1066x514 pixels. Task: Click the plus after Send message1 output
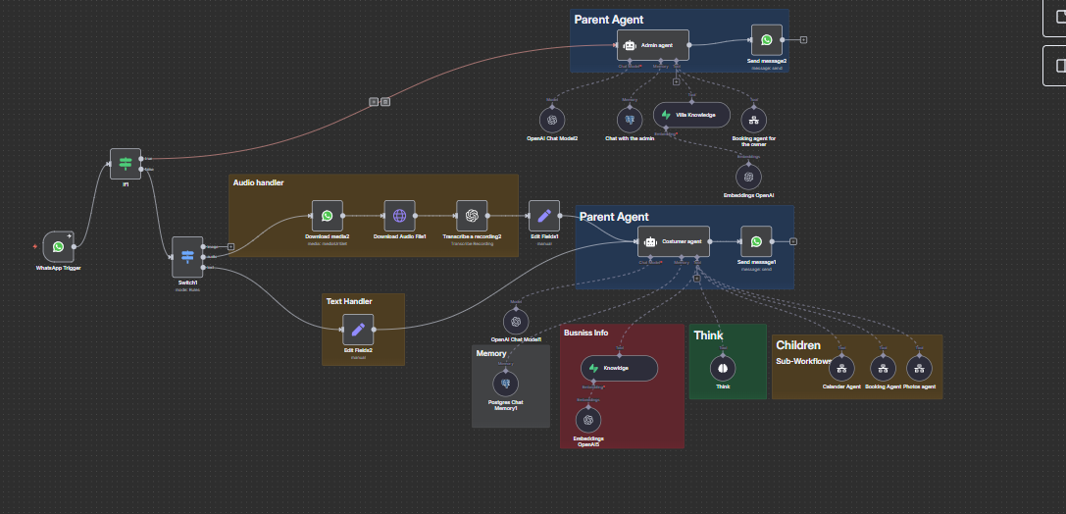(x=792, y=241)
